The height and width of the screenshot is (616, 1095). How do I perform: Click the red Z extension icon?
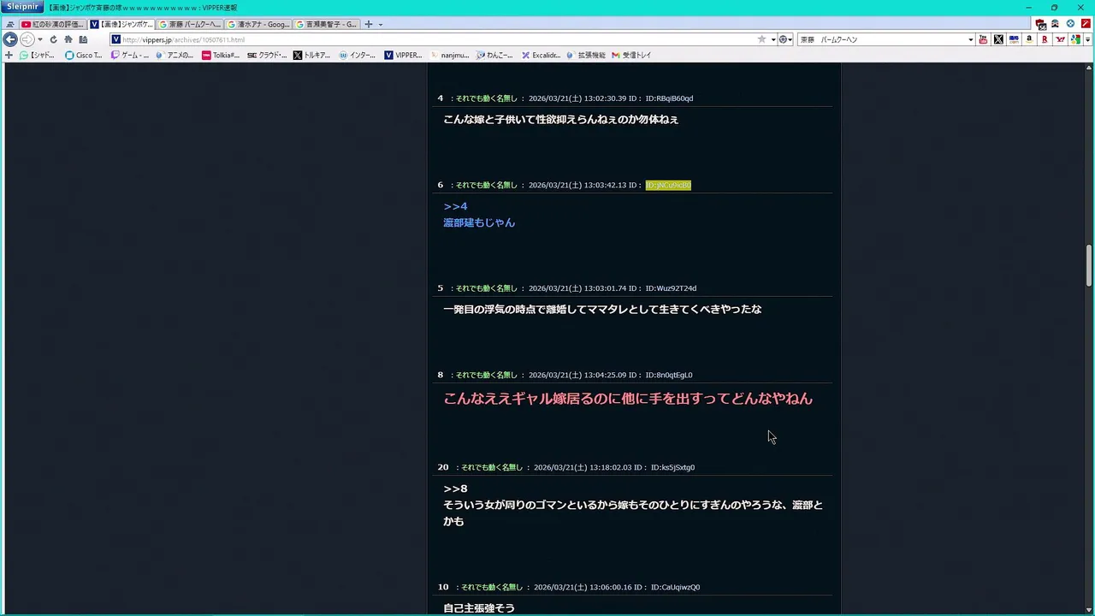click(1086, 24)
